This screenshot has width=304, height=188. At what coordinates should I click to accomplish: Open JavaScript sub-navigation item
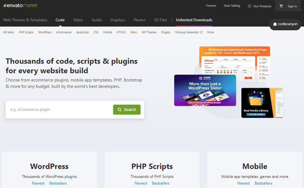tap(82, 32)
